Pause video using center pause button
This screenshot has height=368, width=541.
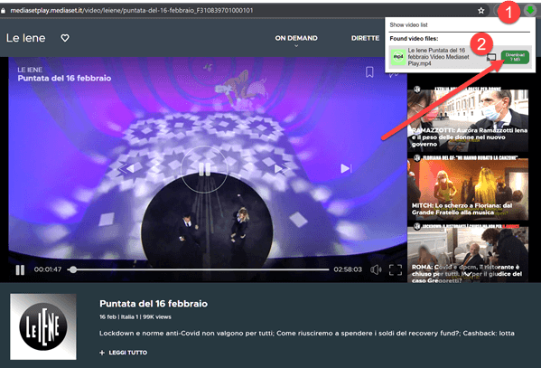(204, 169)
